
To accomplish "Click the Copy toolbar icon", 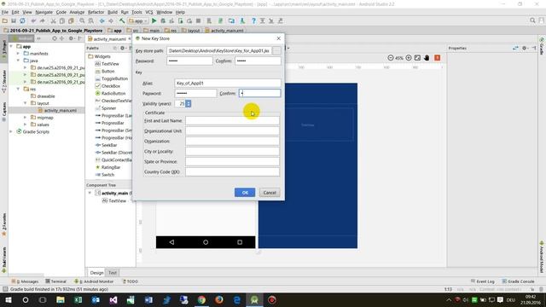I will (x=62, y=20).
